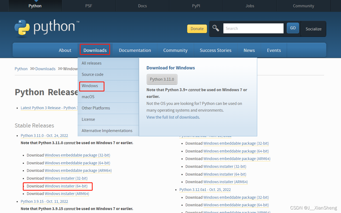Open the Documentation menu
Viewport: 341px width, 213px height.
click(x=135, y=50)
